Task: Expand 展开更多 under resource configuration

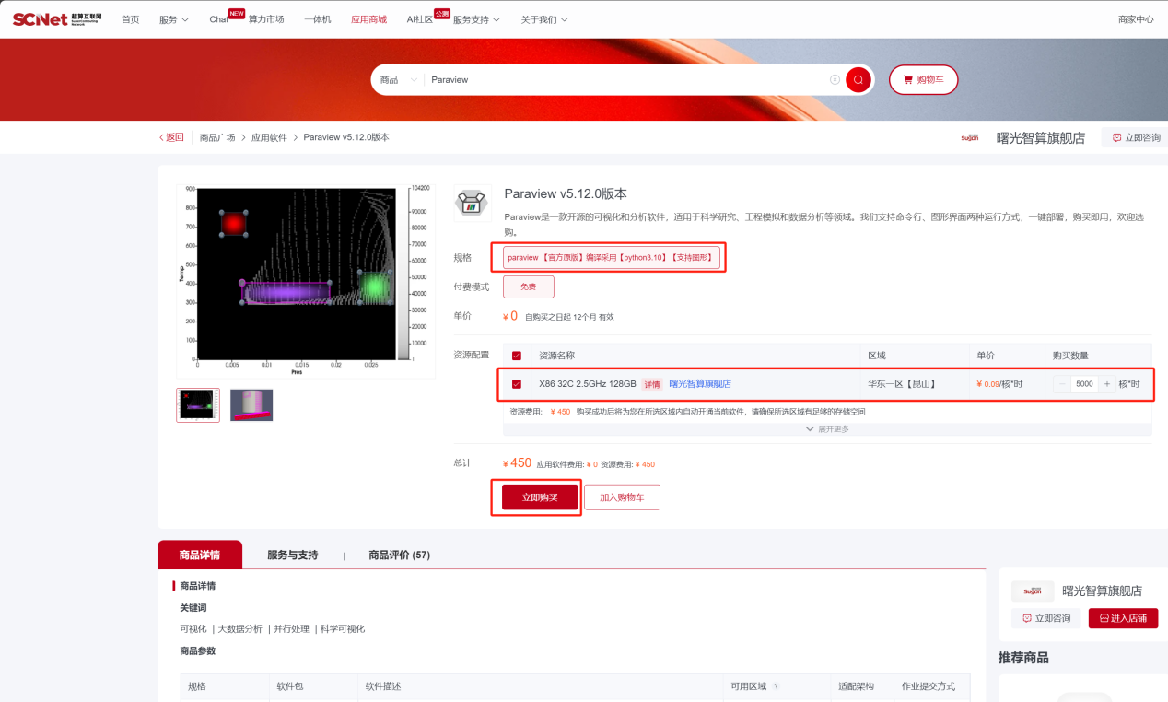Action: click(826, 429)
